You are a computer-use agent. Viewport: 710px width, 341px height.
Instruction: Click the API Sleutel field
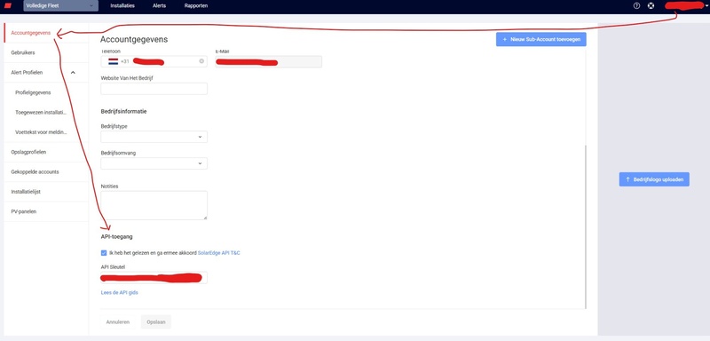154,278
